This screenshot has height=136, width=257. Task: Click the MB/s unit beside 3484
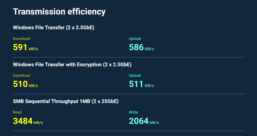click(38, 123)
